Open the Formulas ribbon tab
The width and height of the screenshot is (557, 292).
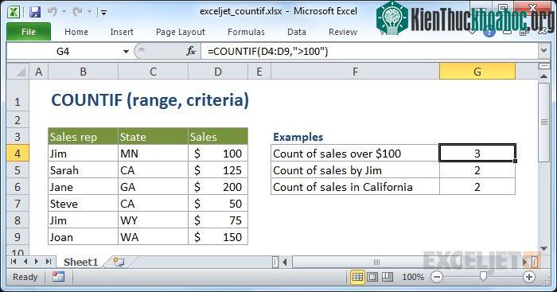pos(246,32)
